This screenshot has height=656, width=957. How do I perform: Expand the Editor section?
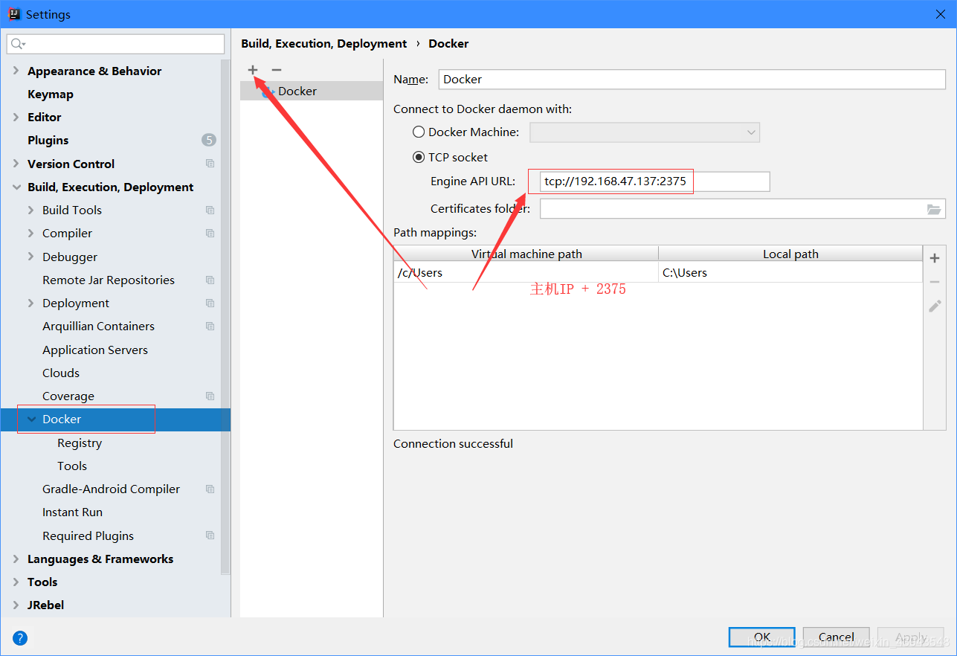(16, 117)
